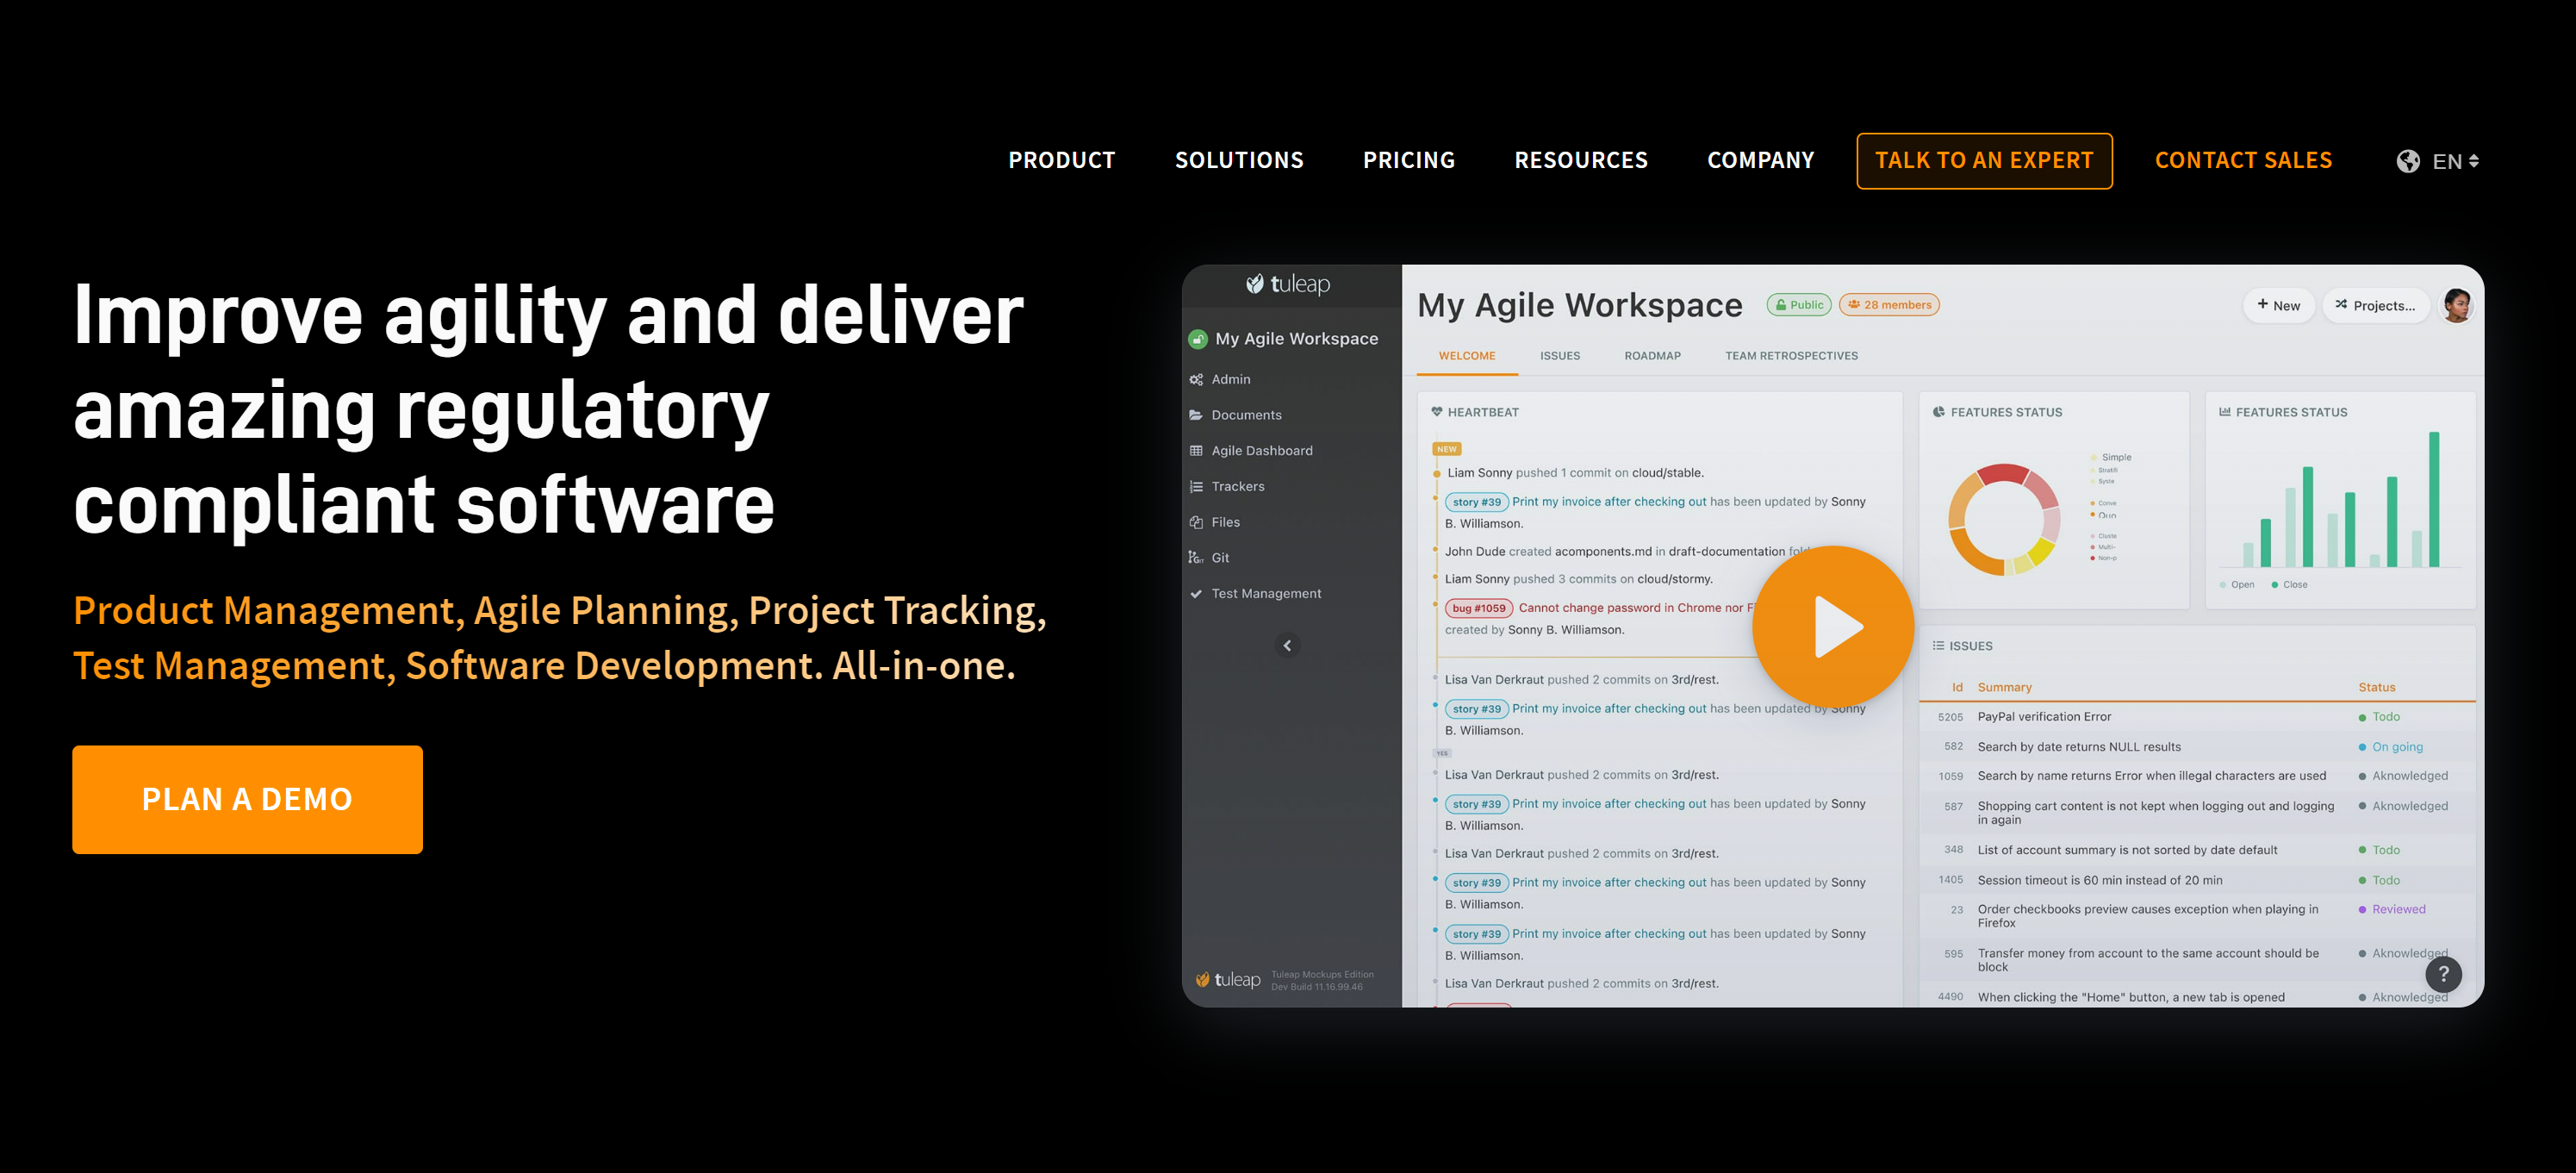2576x1173 pixels.
Task: Open issue Order checkbooks preview causes exception
Action: [x=2147, y=916]
